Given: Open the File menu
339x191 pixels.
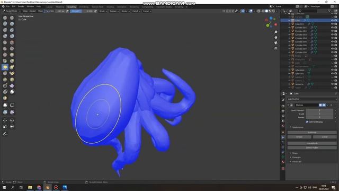Looking at the screenshot, I should [8, 6].
